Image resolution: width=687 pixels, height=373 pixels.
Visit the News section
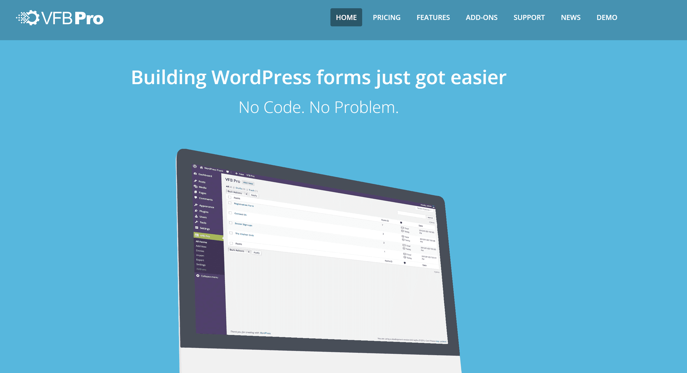click(570, 17)
